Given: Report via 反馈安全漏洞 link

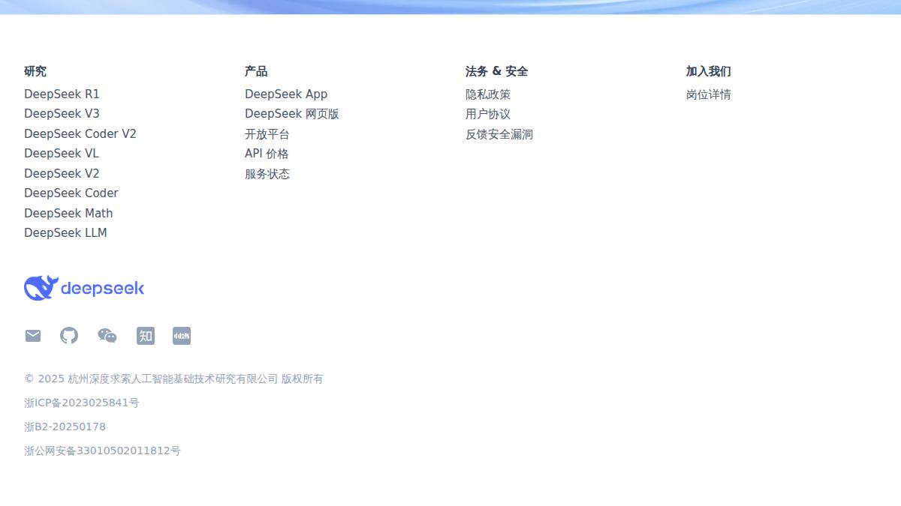Looking at the screenshot, I should click(x=499, y=134).
